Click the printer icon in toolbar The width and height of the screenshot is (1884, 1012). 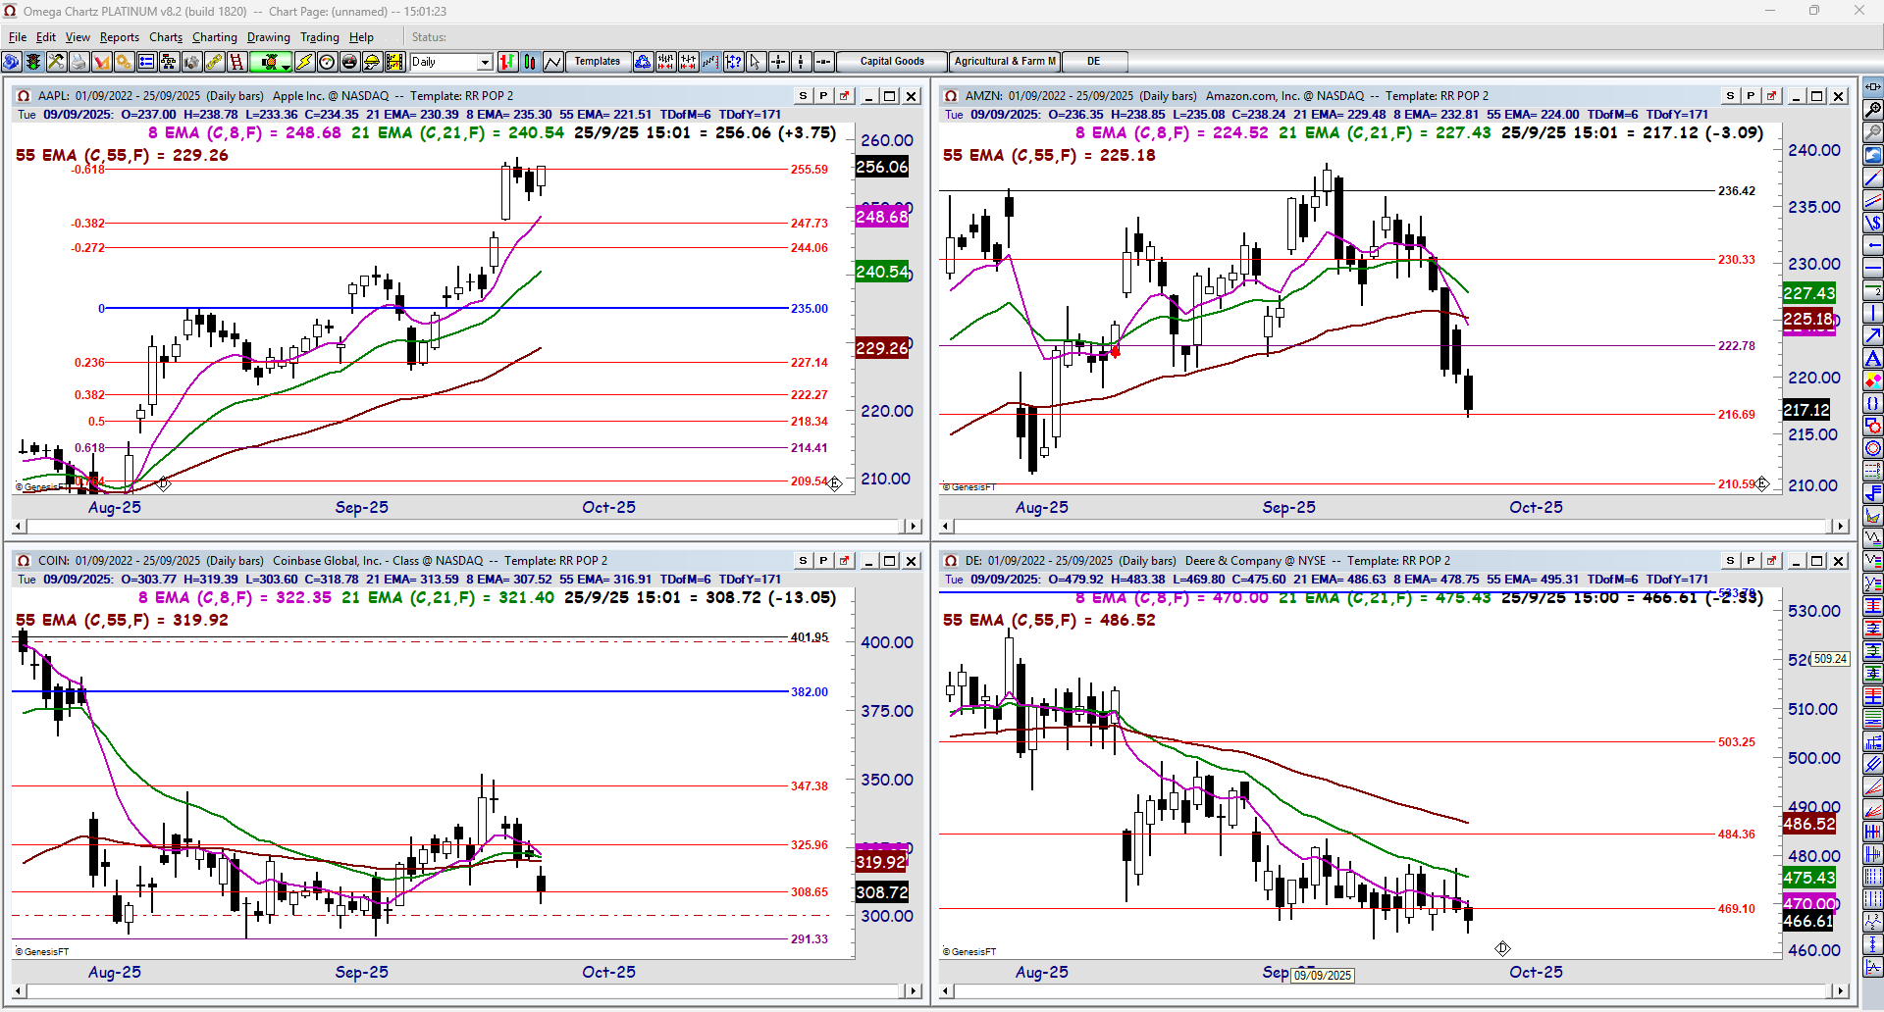point(78,62)
